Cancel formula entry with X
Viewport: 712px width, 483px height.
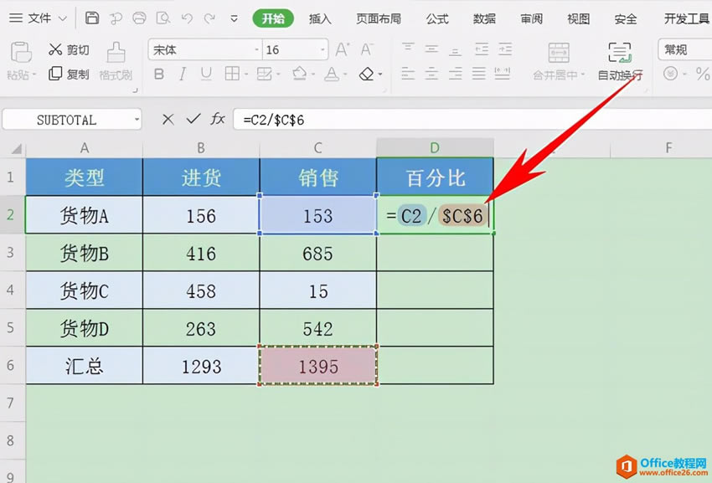168,120
